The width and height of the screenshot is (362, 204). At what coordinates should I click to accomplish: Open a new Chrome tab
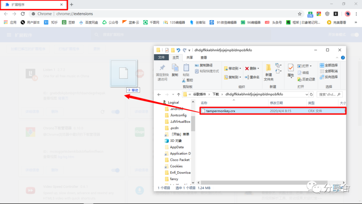click(x=72, y=4)
